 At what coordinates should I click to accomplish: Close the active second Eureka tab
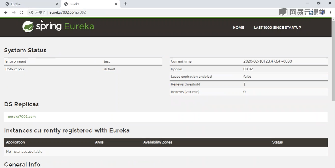(116, 4)
